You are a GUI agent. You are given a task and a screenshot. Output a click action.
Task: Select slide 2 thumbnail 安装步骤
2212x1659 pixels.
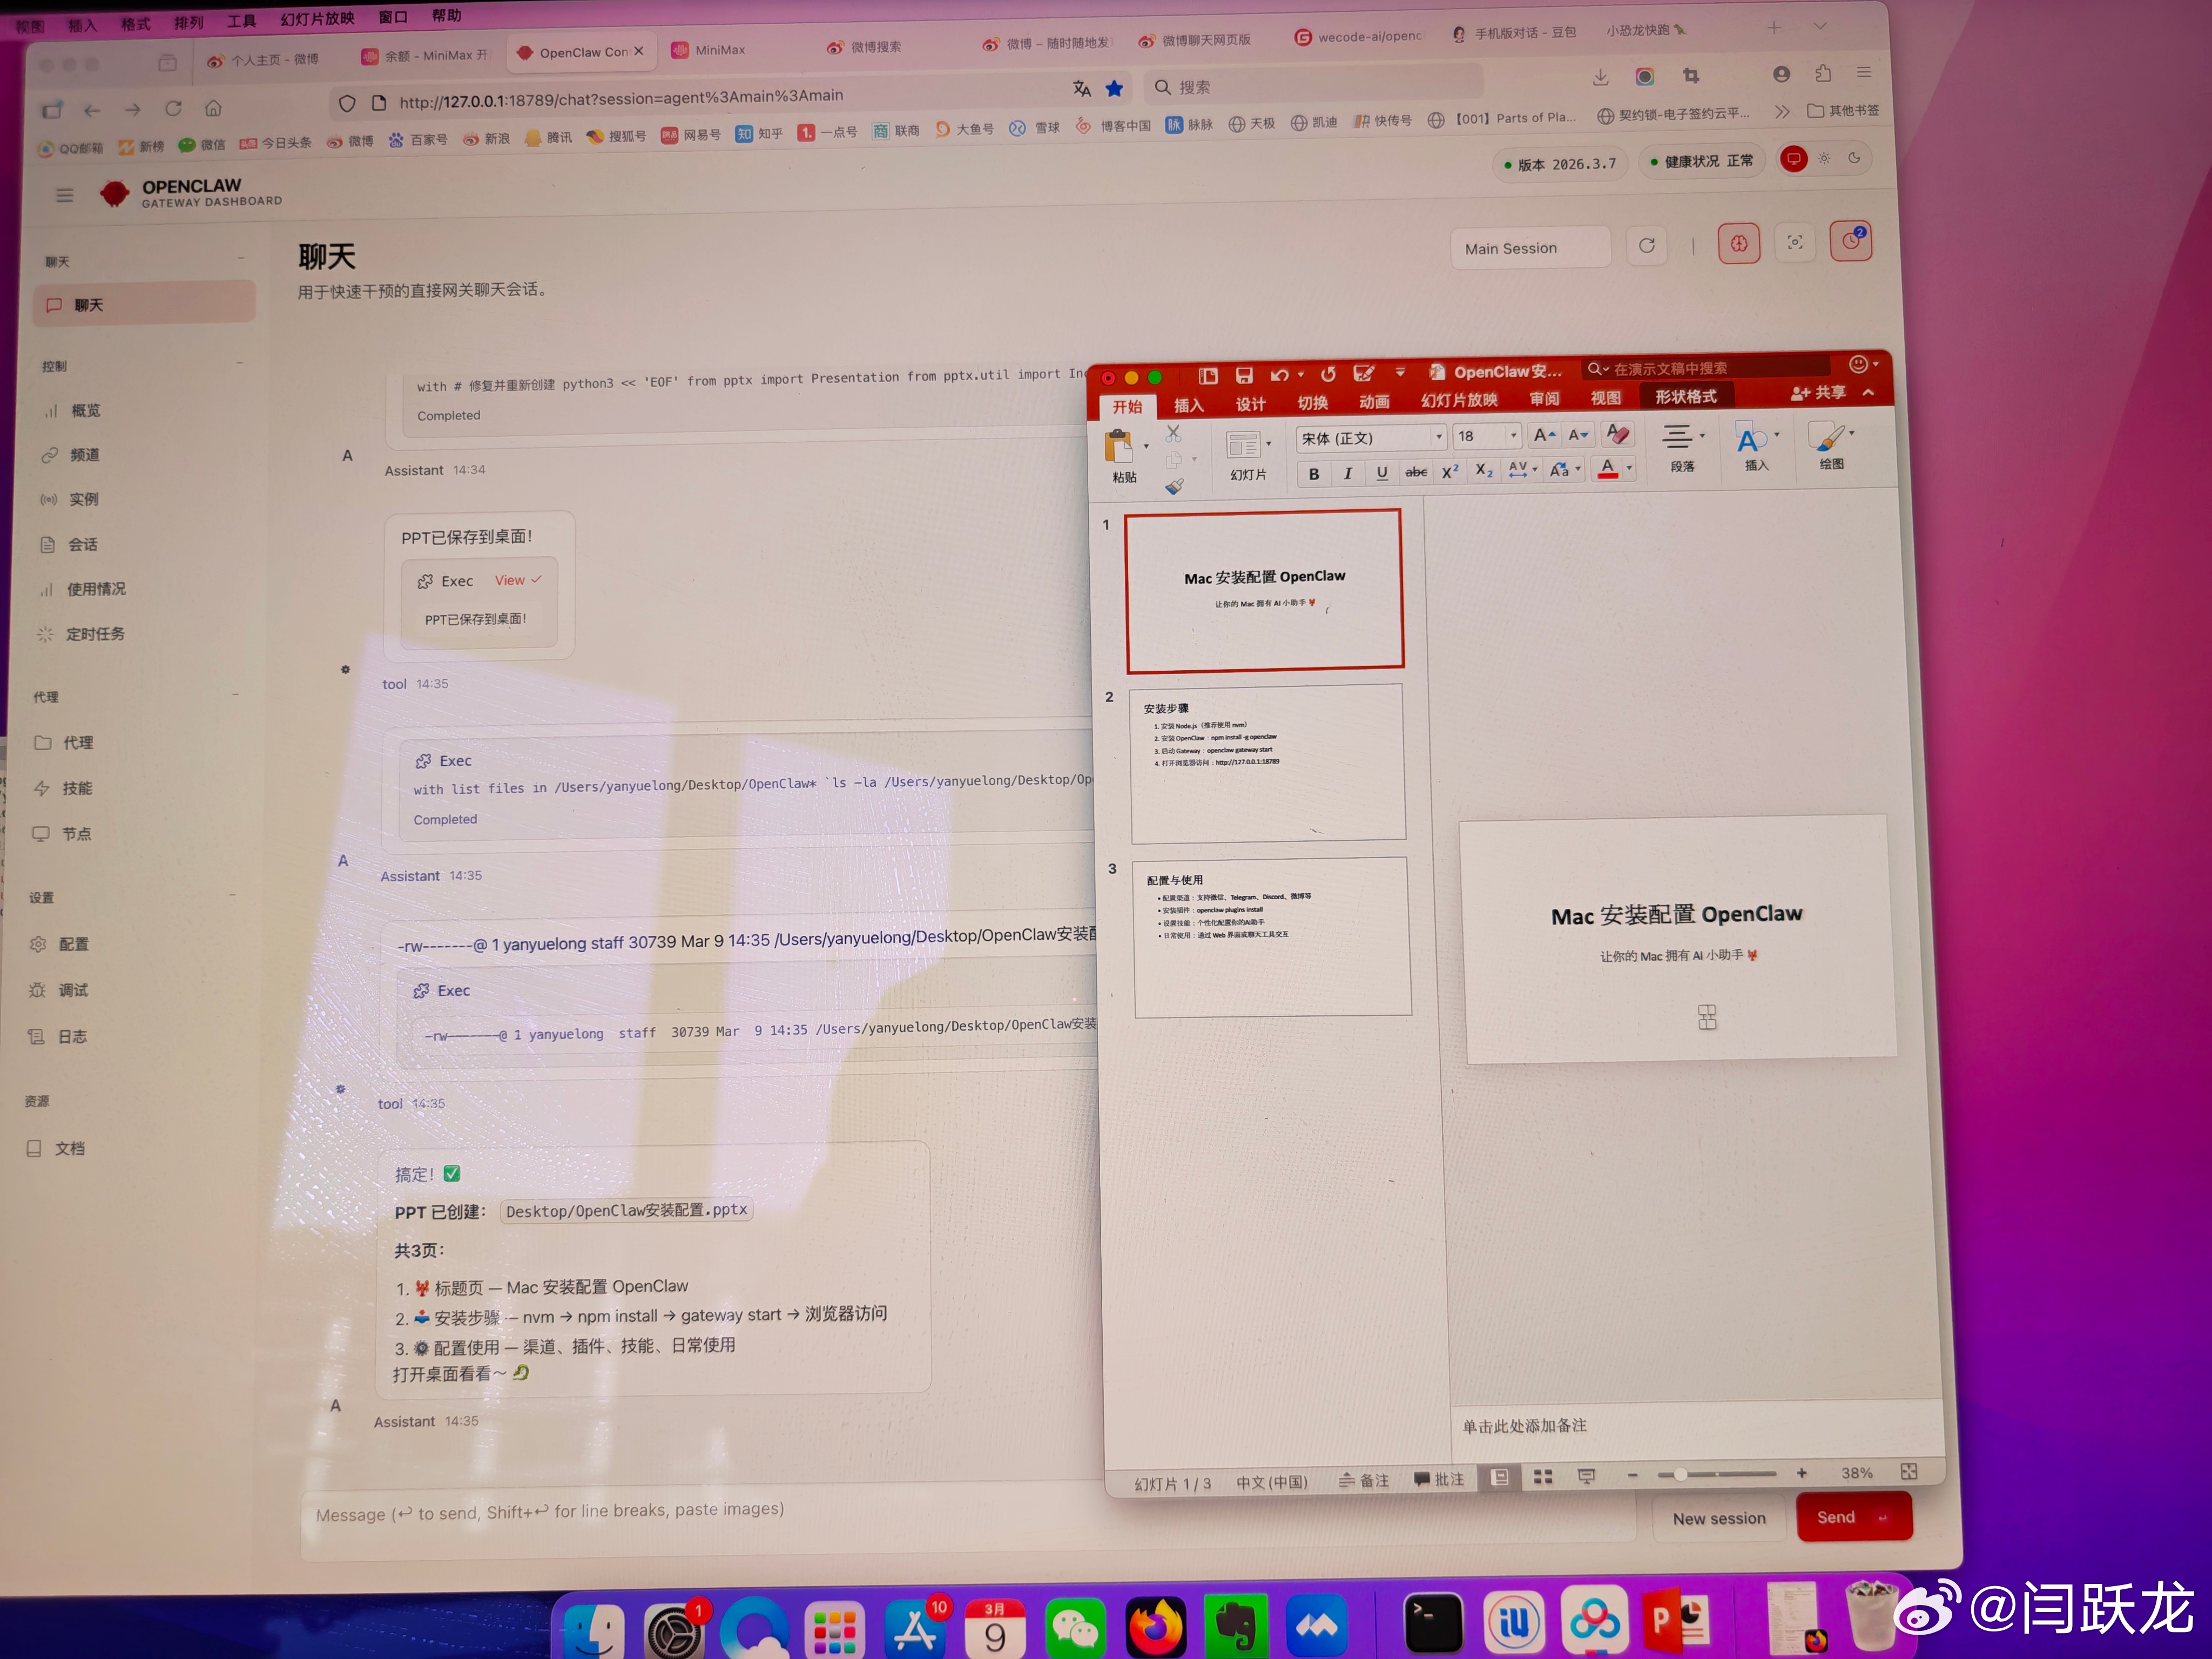1267,762
